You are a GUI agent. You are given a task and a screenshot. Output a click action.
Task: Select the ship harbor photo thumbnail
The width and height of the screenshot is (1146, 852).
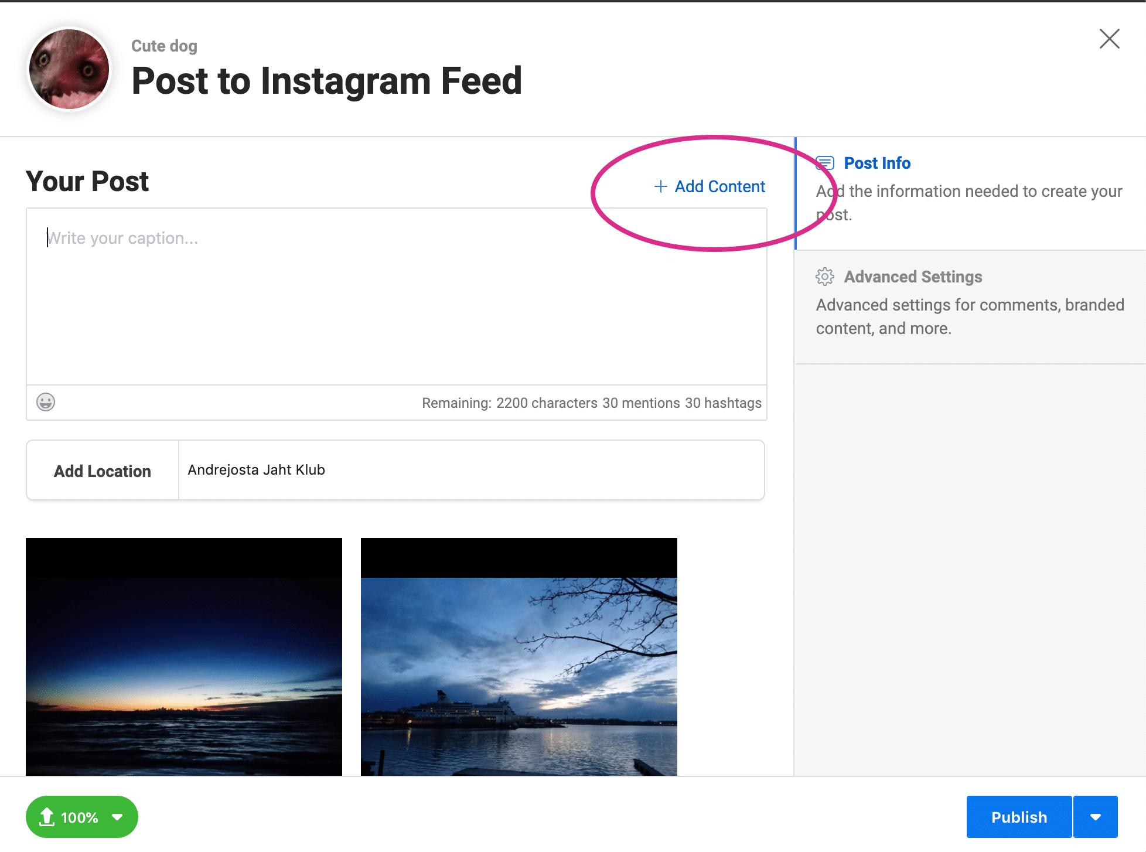[519, 656]
